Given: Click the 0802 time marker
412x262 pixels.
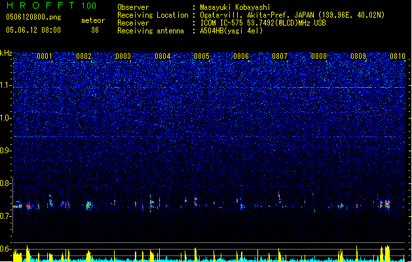Looking at the screenshot, I should click(x=84, y=56).
